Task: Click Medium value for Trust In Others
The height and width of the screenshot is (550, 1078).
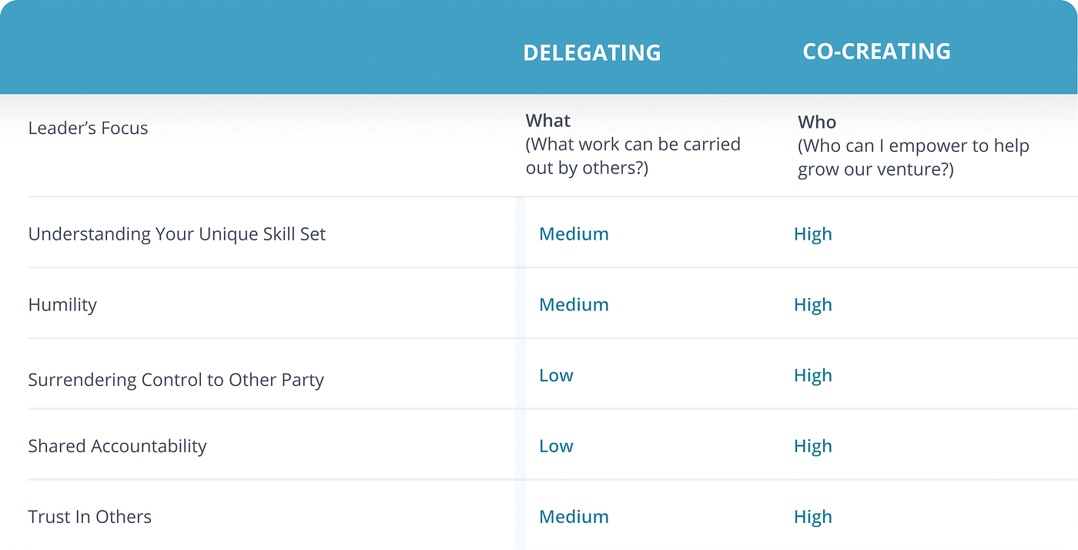Action: pyautogui.click(x=574, y=517)
